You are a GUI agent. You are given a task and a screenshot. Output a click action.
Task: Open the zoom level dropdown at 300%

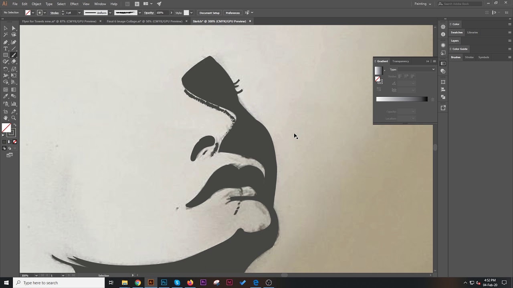[36, 275]
